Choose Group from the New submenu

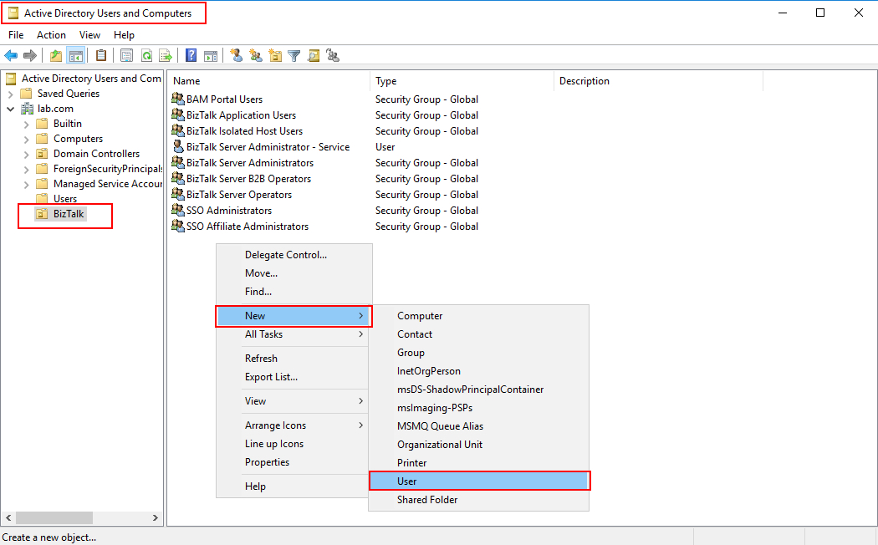[479, 353]
